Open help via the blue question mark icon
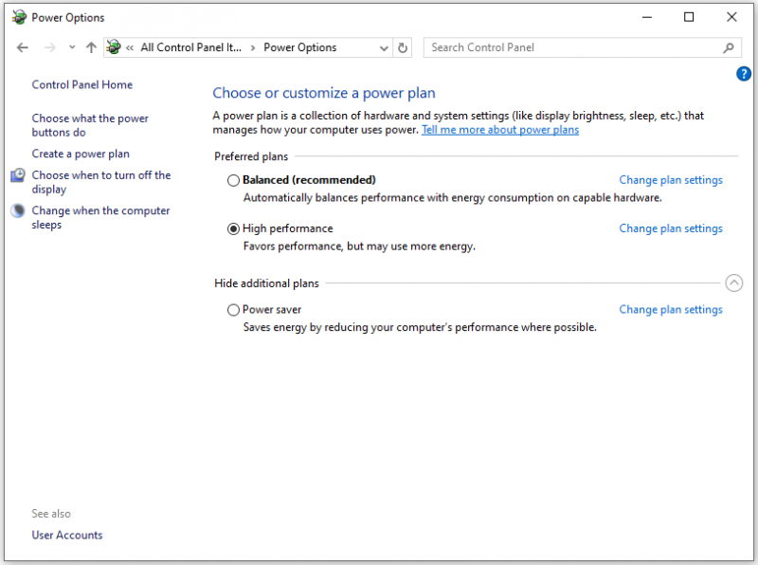 (x=744, y=74)
